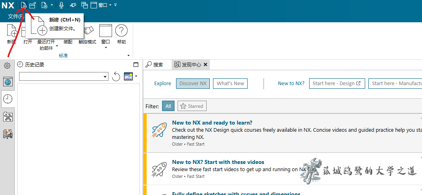The width and height of the screenshot is (422, 195).
Task: Open the manufacturing wizard sidebar icon
Action: click(8, 133)
